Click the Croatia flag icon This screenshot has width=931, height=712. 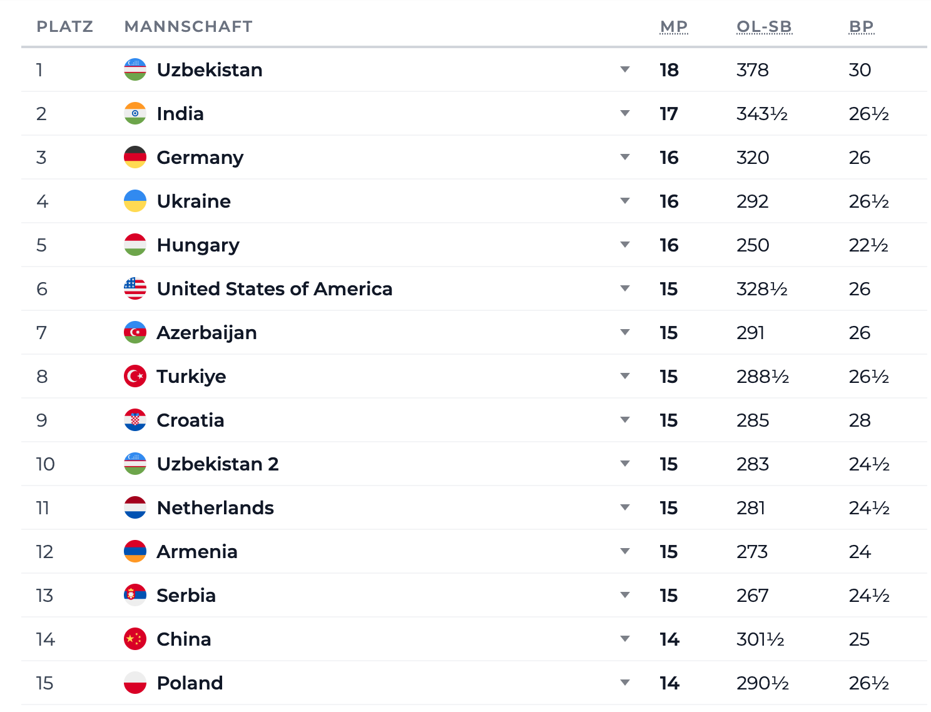135,420
